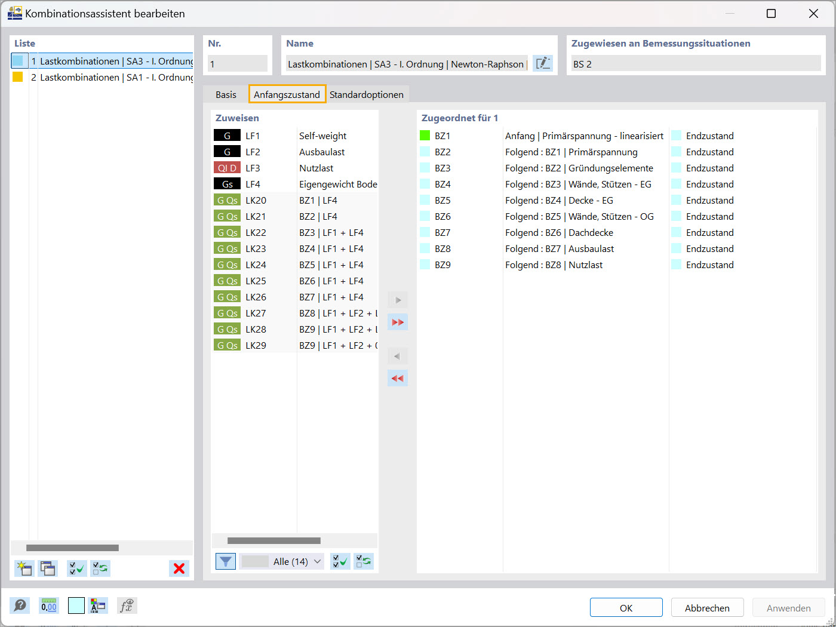
Task: Select LK21 row BZ2 | LF4
Action: click(295, 216)
